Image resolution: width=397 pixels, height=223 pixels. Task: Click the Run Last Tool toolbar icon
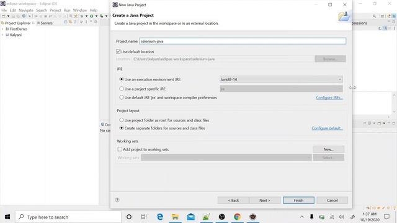[102, 16]
